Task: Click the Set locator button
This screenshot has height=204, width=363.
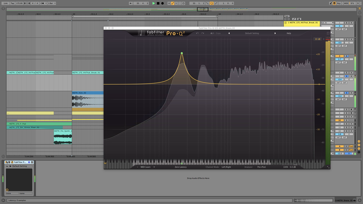Action: [287, 16]
